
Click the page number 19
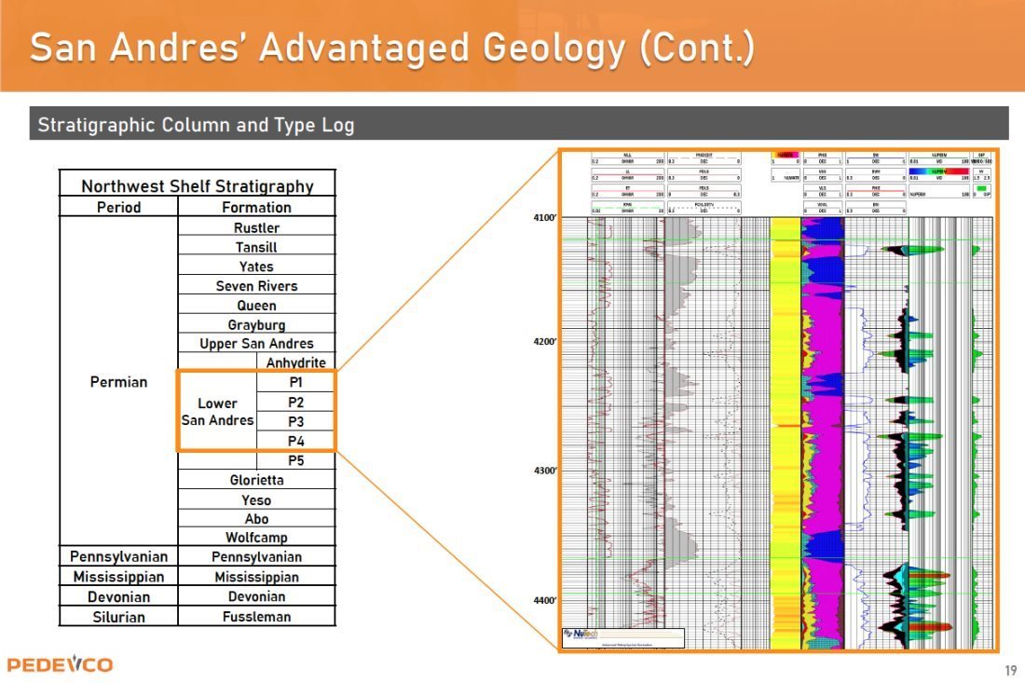tap(1010, 671)
